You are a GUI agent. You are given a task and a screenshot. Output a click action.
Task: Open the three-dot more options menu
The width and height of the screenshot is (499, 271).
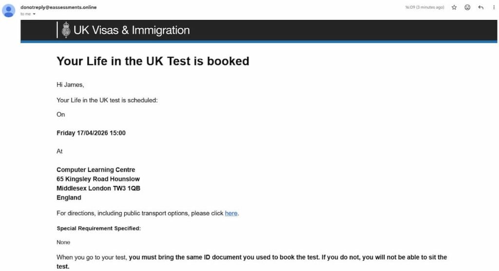tap(494, 7)
